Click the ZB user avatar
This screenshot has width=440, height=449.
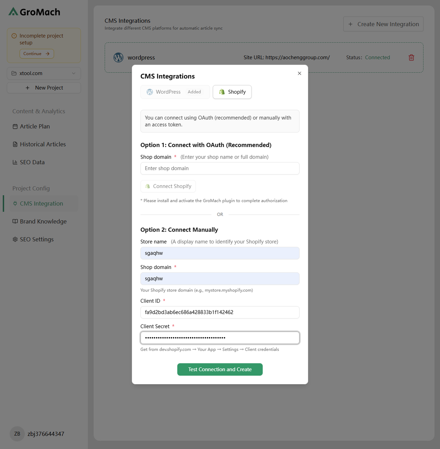(17, 434)
